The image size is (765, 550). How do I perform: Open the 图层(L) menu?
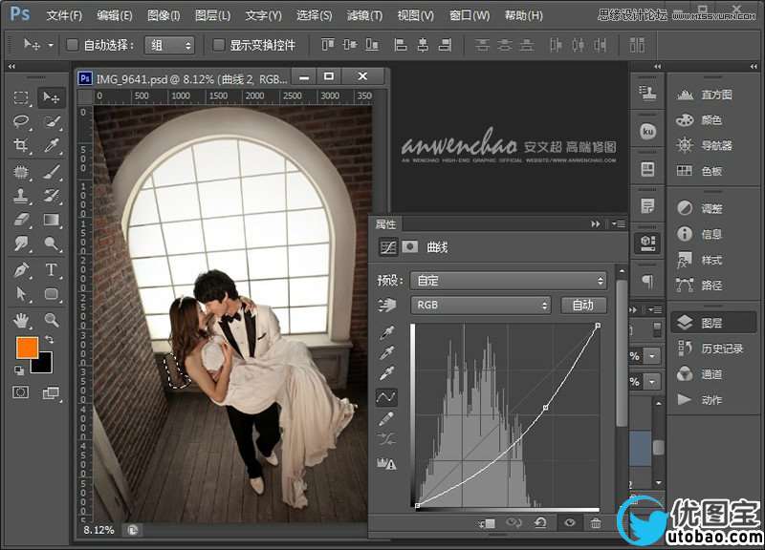212,15
